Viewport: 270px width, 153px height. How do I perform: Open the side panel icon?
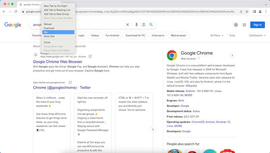click(254, 11)
